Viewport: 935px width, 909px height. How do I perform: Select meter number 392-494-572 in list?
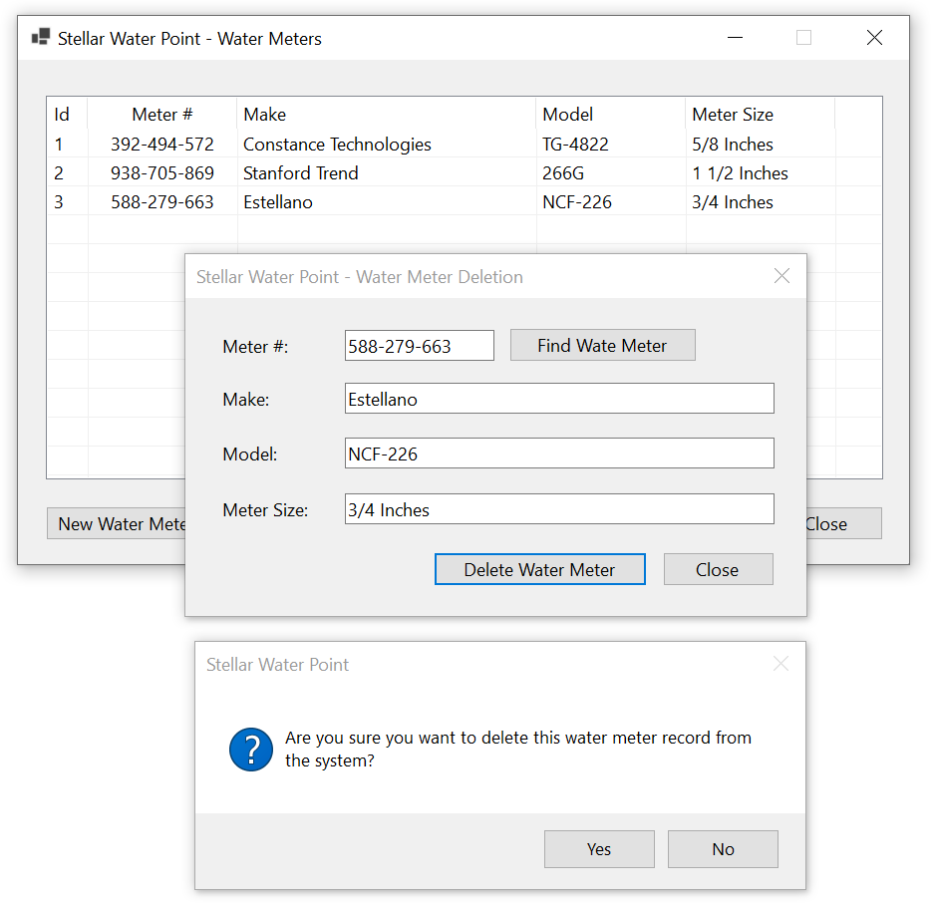(x=162, y=144)
